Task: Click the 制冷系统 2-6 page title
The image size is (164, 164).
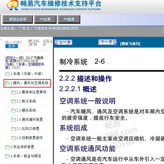Action: click(x=82, y=61)
